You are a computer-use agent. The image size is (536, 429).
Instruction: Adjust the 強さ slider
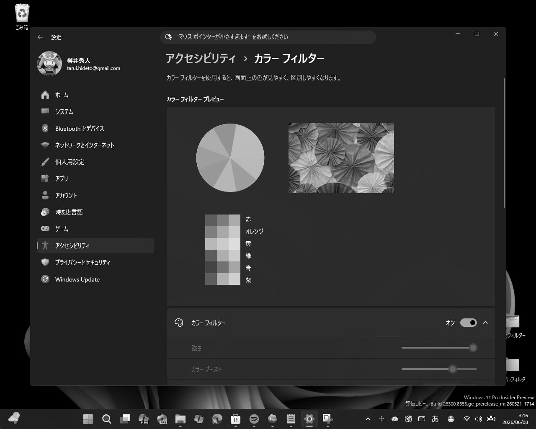coord(439,348)
